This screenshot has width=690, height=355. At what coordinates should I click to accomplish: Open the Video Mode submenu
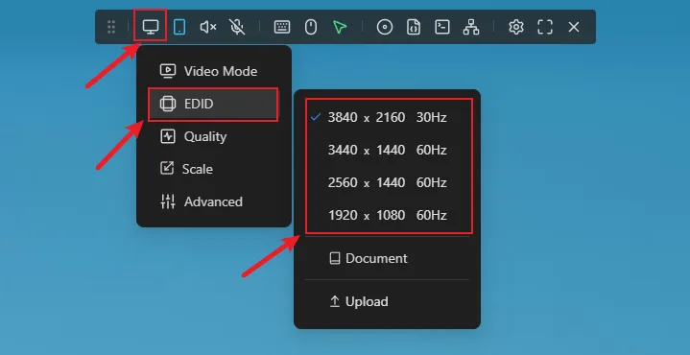pos(214,71)
